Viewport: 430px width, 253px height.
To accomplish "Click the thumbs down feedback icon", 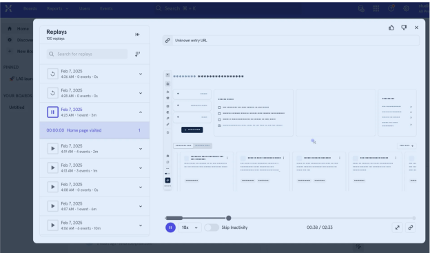I will [x=404, y=28].
